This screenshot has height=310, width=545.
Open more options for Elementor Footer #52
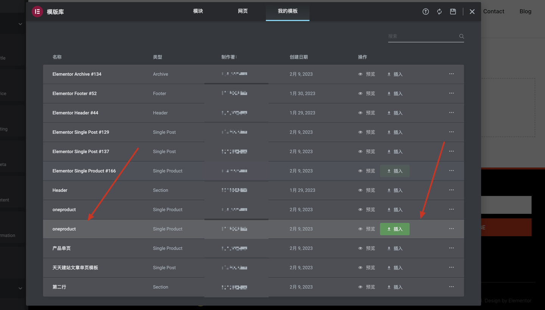[452, 93]
